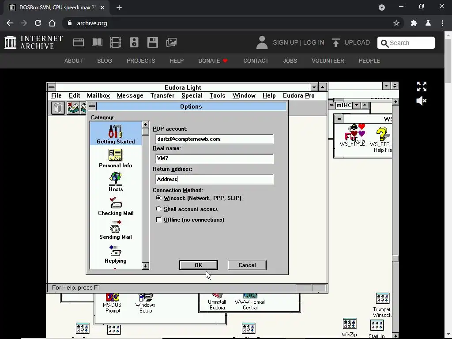Click the category list scroll up arrow

(x=145, y=125)
